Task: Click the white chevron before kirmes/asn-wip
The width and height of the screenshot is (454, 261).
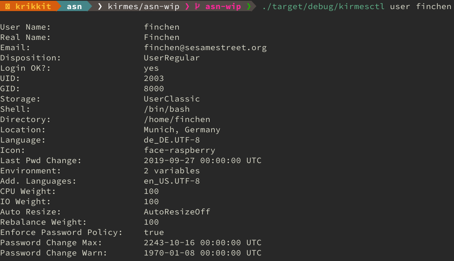Action: [x=100, y=6]
